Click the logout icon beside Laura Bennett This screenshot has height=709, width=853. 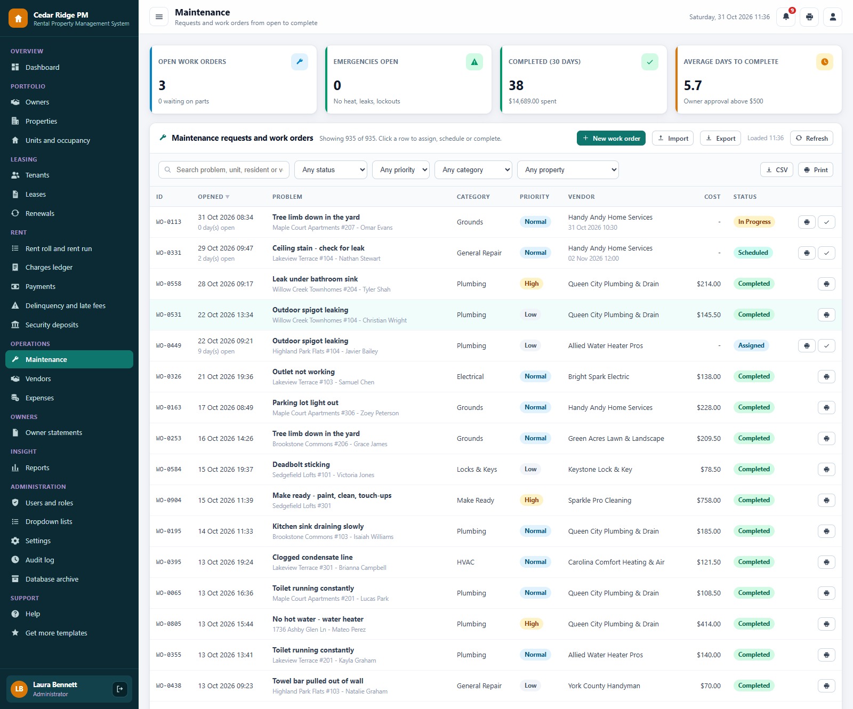point(120,689)
